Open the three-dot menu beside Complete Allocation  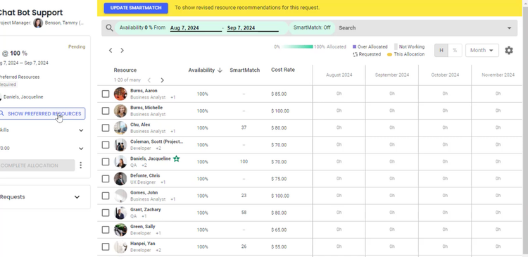(80, 165)
